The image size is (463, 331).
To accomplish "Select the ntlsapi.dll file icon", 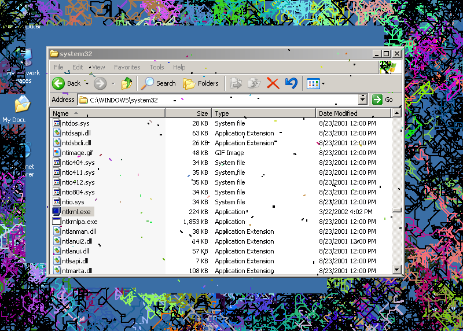I will [57, 260].
